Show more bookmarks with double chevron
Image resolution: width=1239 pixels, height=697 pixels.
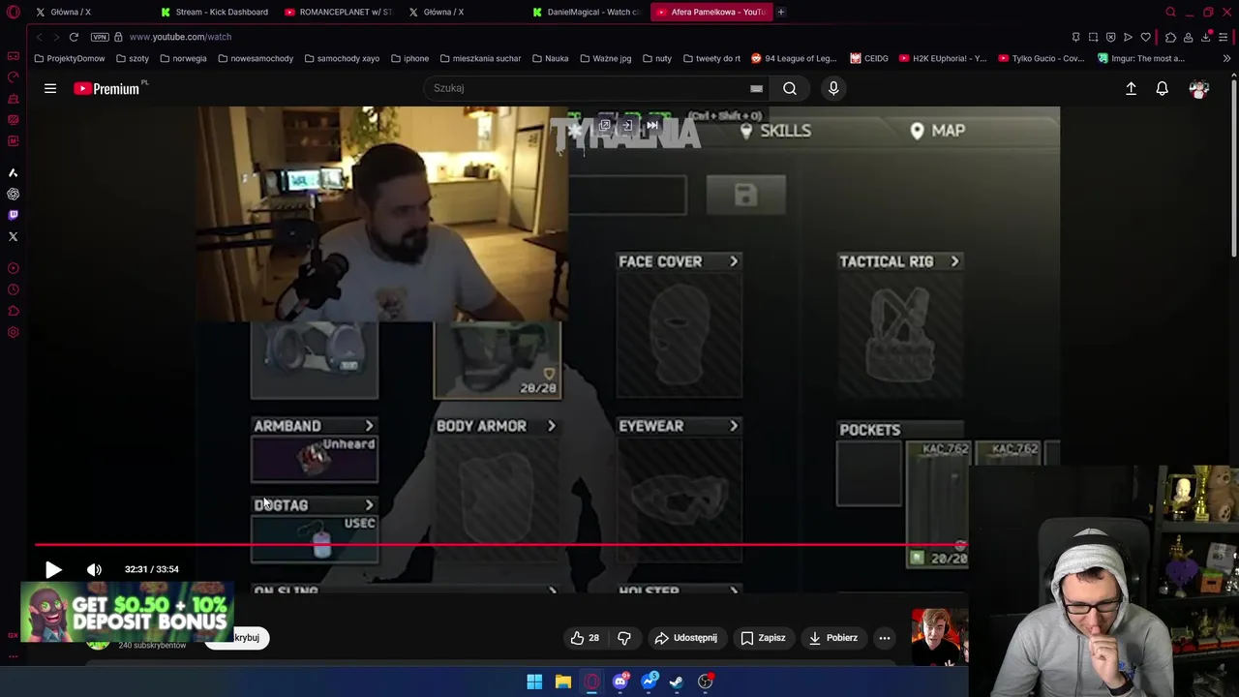click(x=1226, y=58)
